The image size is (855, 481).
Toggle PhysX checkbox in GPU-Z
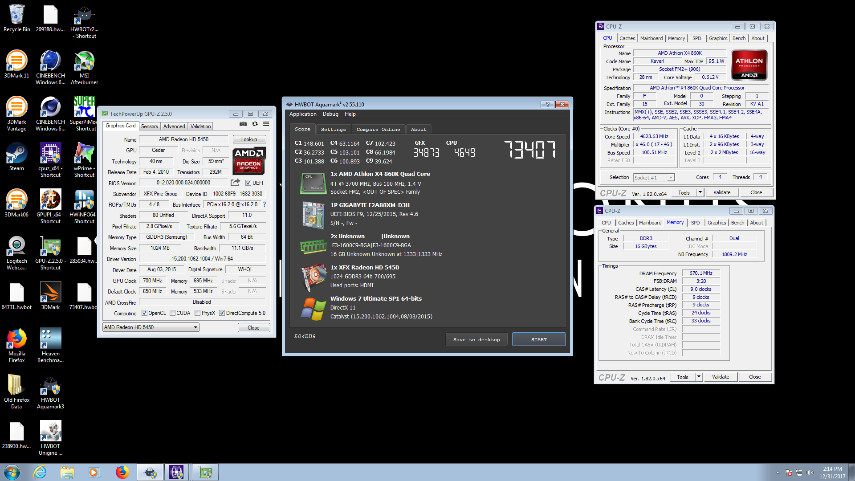coord(197,313)
